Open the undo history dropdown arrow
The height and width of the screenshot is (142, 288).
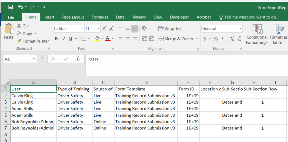tap(26, 7)
